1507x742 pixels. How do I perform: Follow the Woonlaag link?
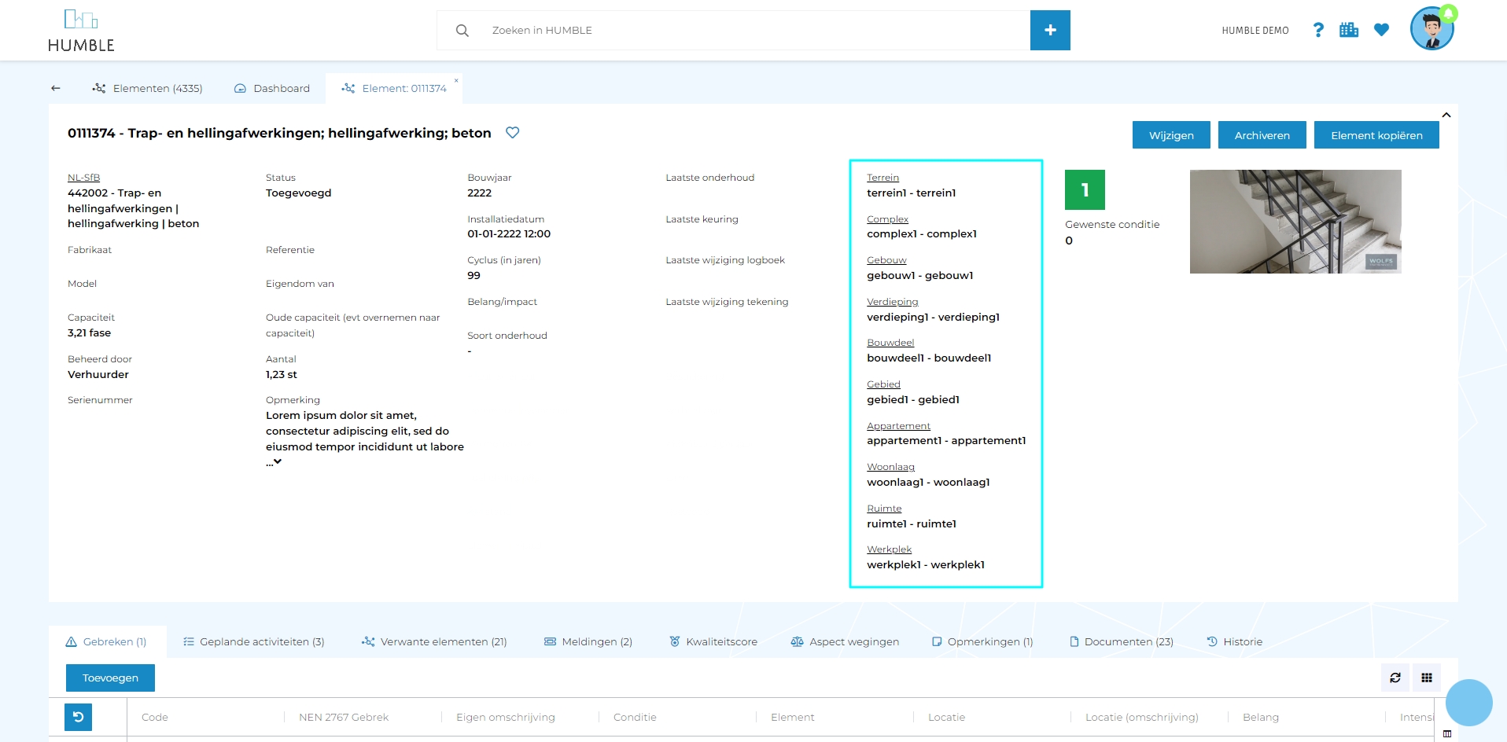890,467
